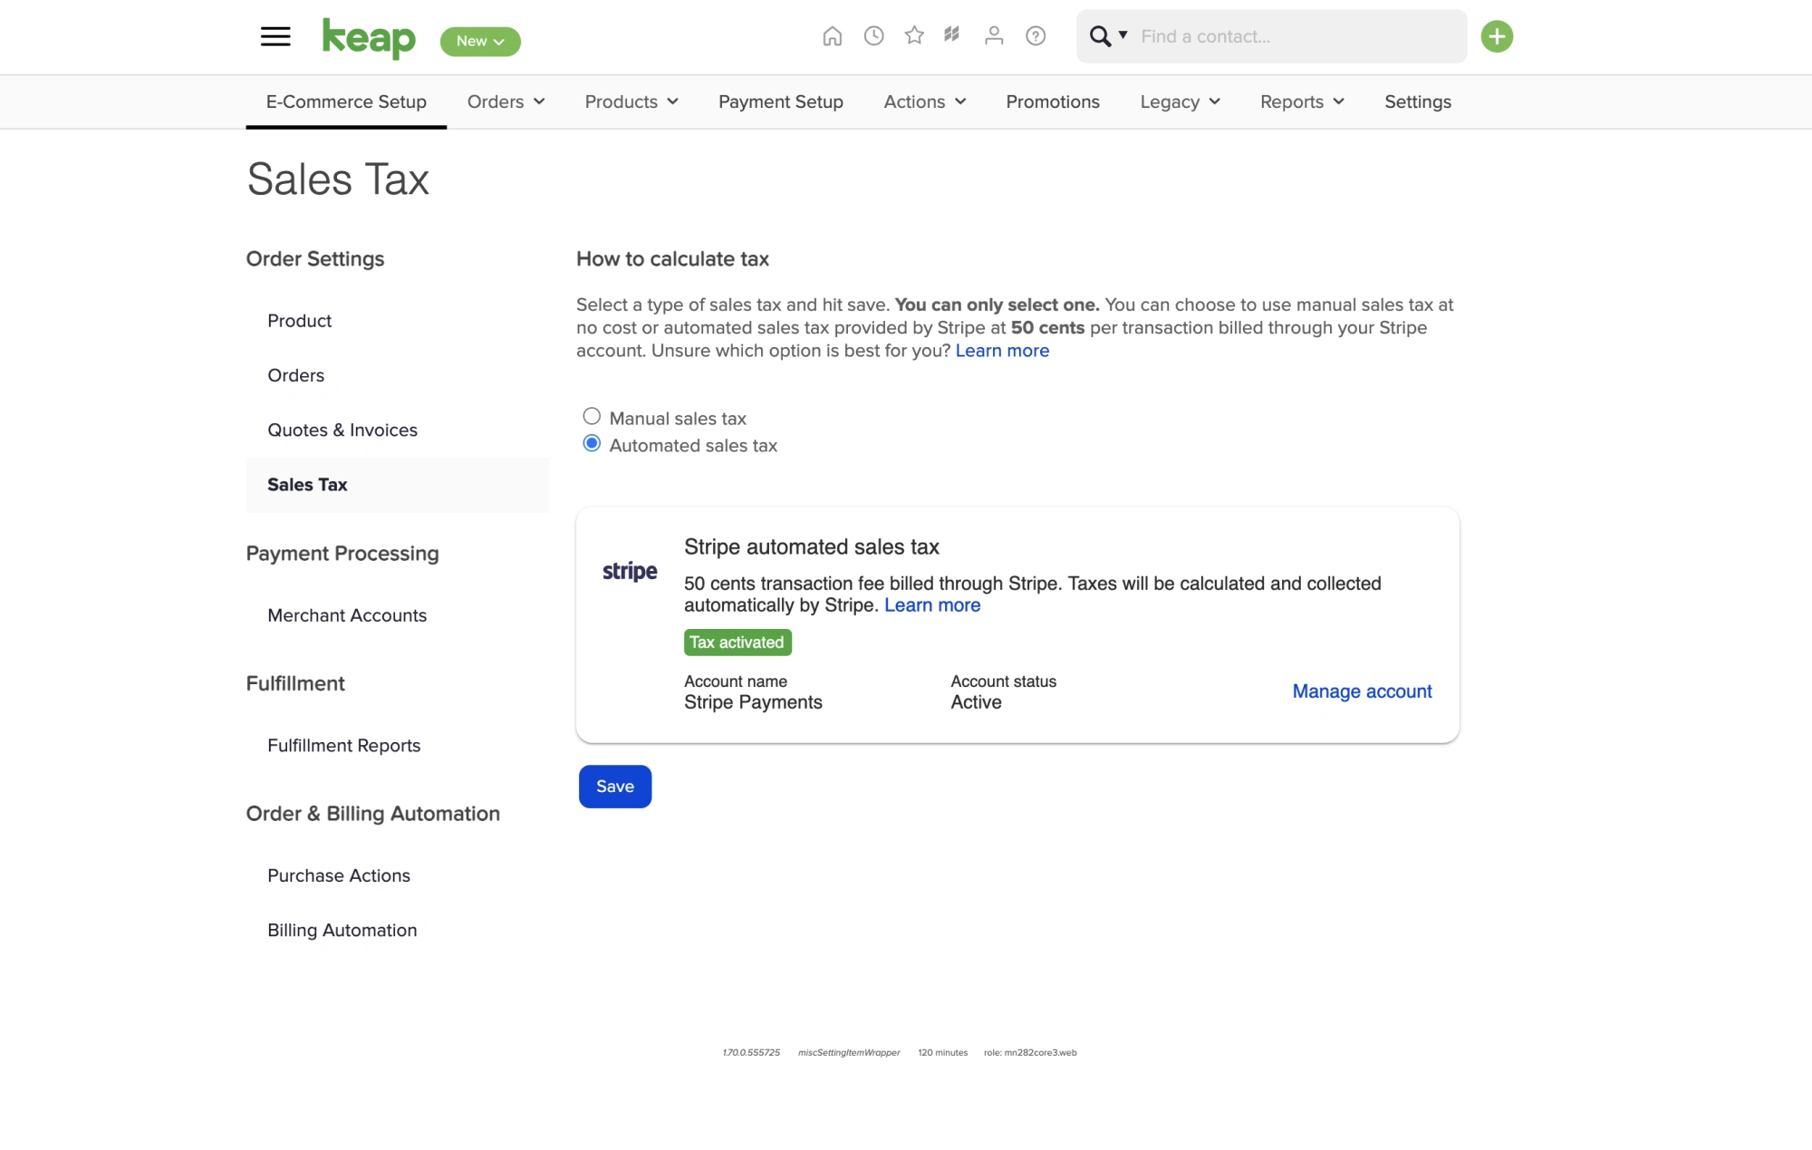Open the Promotions tab
Viewport: 1812px width, 1150px height.
click(1053, 101)
